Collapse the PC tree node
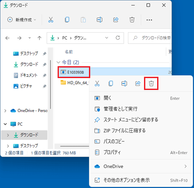The image size is (194, 188). coord(6,124)
